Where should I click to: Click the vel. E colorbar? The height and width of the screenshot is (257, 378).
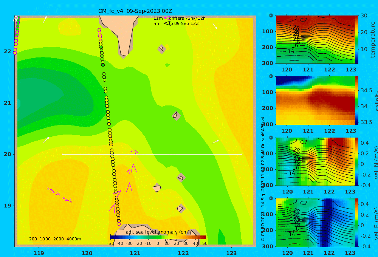356,223
